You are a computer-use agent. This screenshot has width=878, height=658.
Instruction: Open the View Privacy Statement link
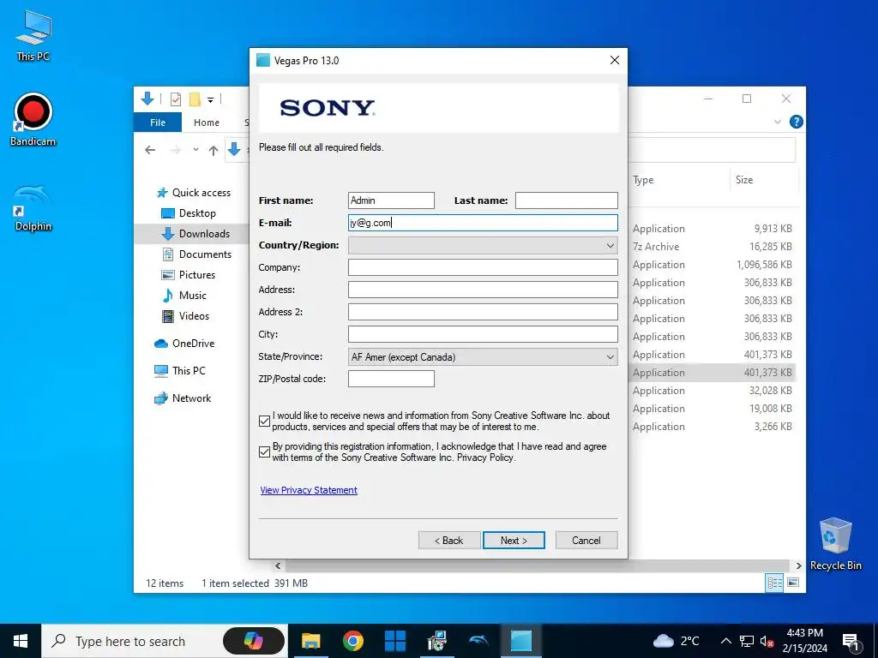click(309, 490)
